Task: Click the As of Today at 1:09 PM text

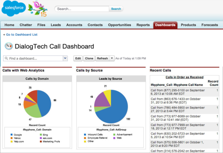Action: 131,58
